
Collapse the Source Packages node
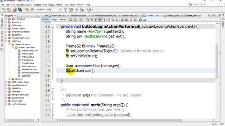click(x=9, y=44)
